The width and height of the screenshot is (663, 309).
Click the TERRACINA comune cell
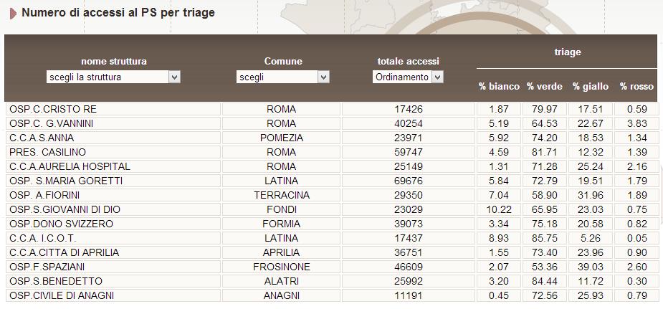[x=281, y=195]
